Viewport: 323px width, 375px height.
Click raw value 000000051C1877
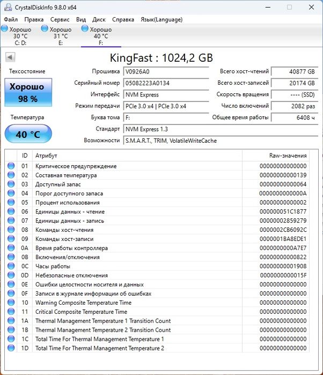click(x=283, y=211)
